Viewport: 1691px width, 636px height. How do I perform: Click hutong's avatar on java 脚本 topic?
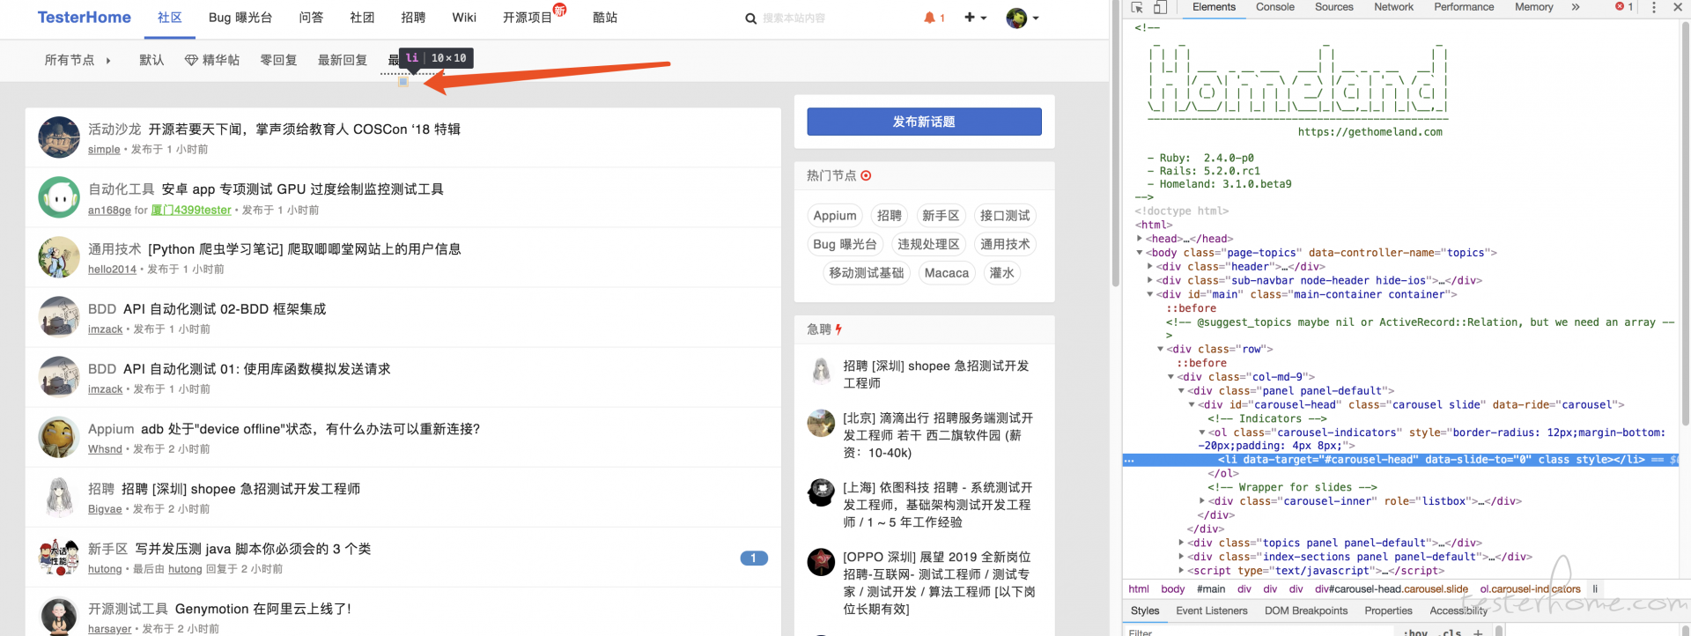tap(59, 557)
